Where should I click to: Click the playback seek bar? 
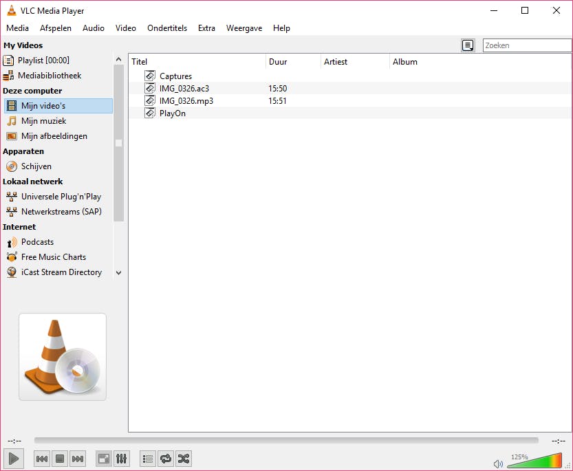tap(286, 440)
